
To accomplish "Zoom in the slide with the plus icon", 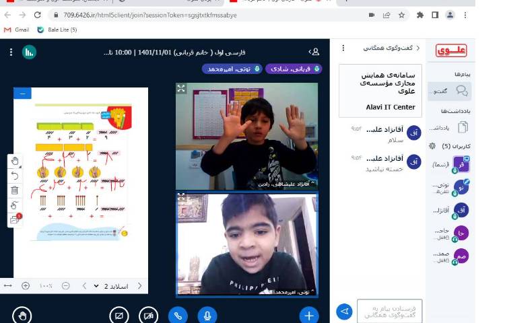I will click(26, 286).
